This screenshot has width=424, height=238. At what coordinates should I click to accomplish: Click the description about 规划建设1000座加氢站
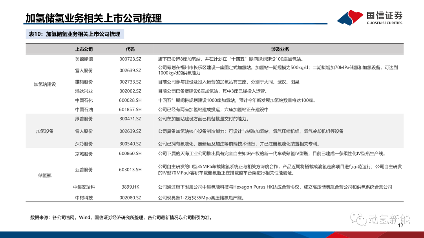coord(237,100)
